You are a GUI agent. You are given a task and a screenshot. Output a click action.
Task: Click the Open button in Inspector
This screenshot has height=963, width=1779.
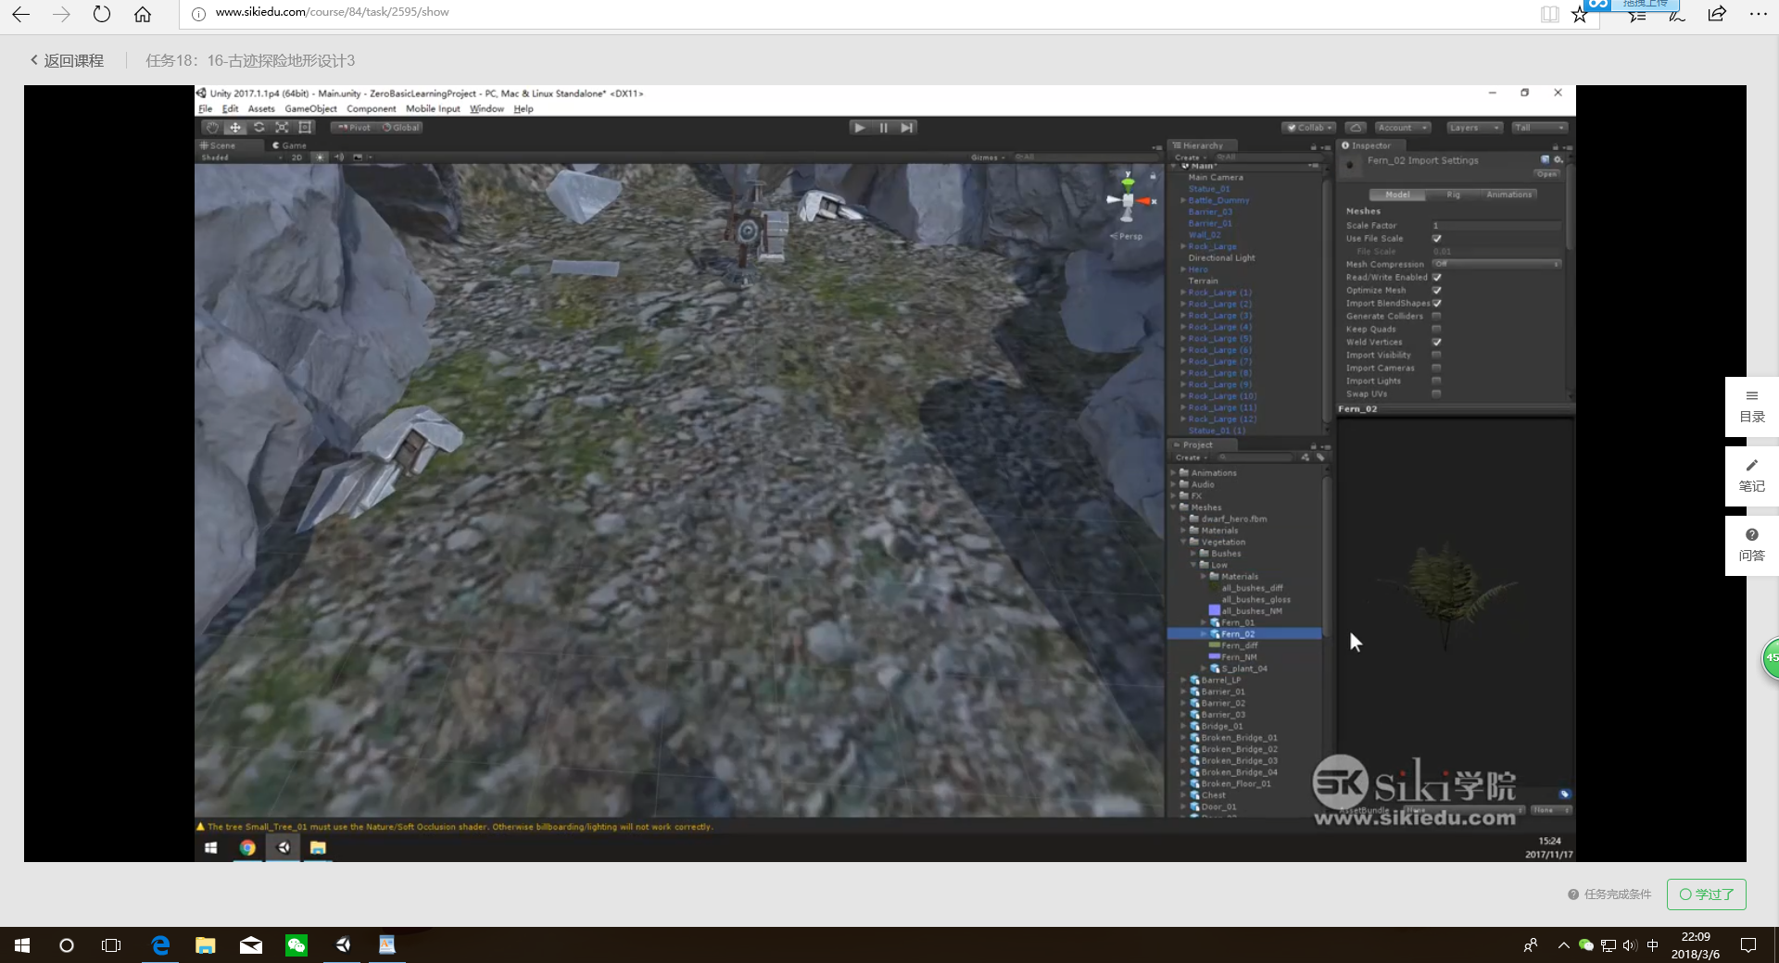pyautogui.click(x=1546, y=174)
